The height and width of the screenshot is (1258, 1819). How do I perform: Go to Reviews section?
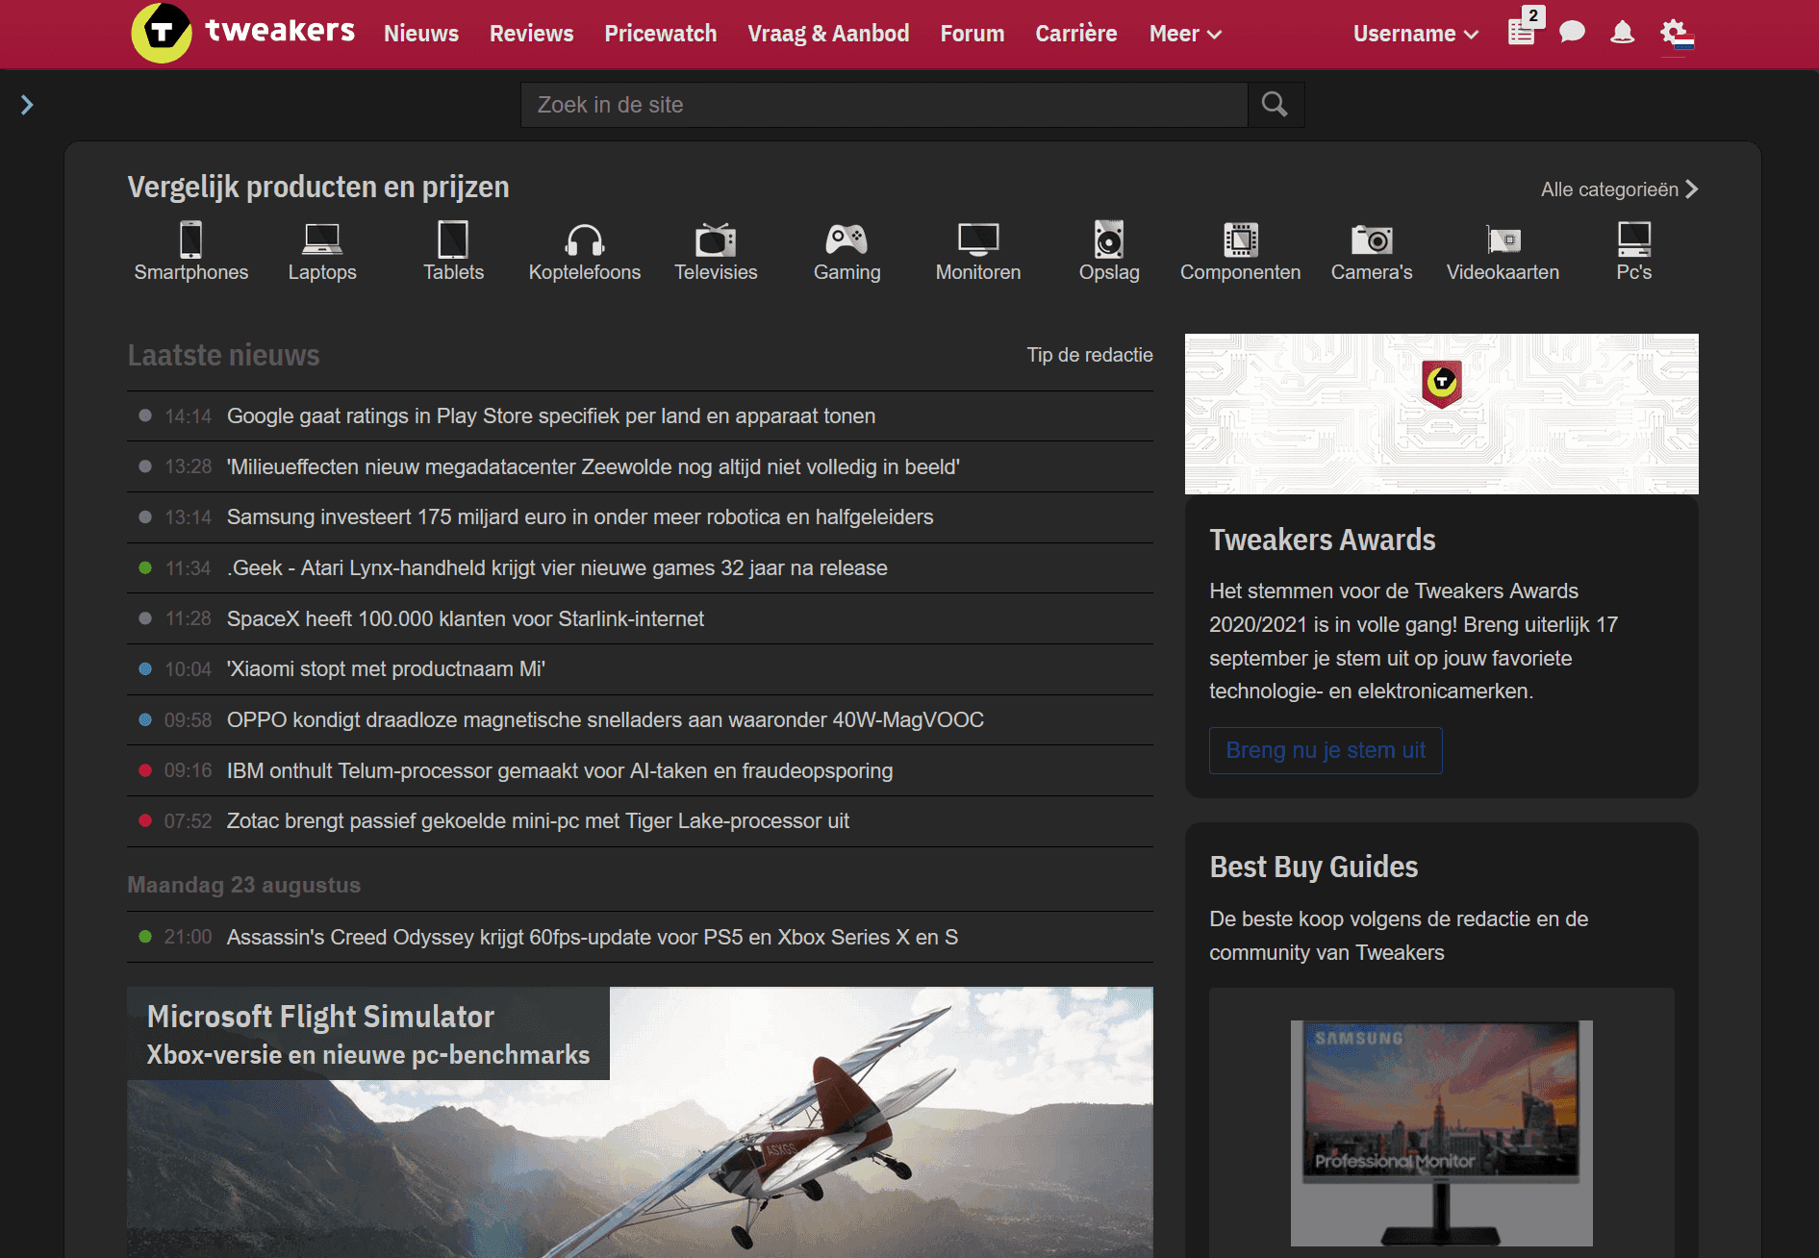[x=531, y=34]
